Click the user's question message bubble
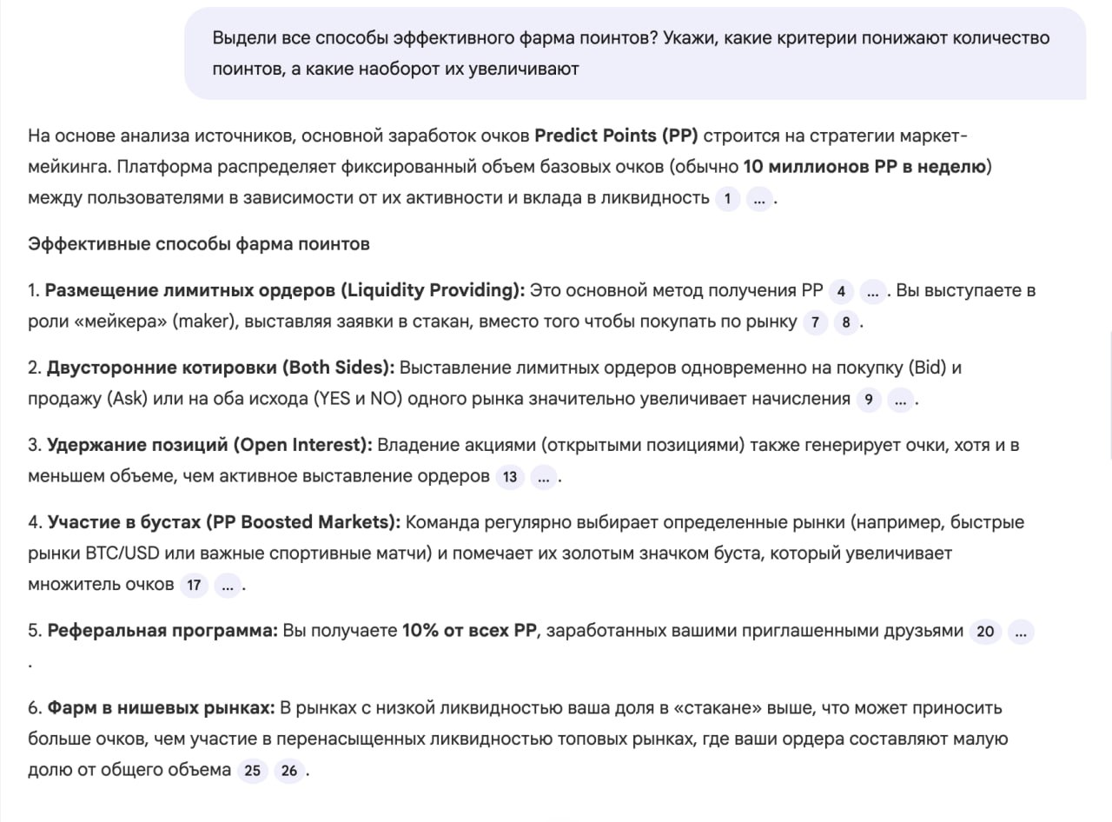1112x822 pixels. pyautogui.click(x=634, y=53)
